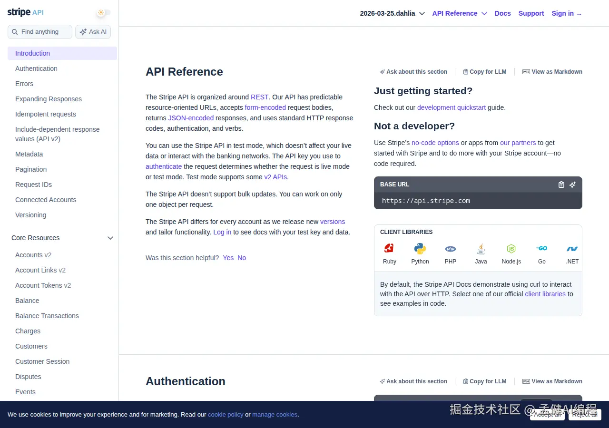The image size is (609, 428).
Task: Copy the BASE URL using the clipboard icon
Action: 561,185
